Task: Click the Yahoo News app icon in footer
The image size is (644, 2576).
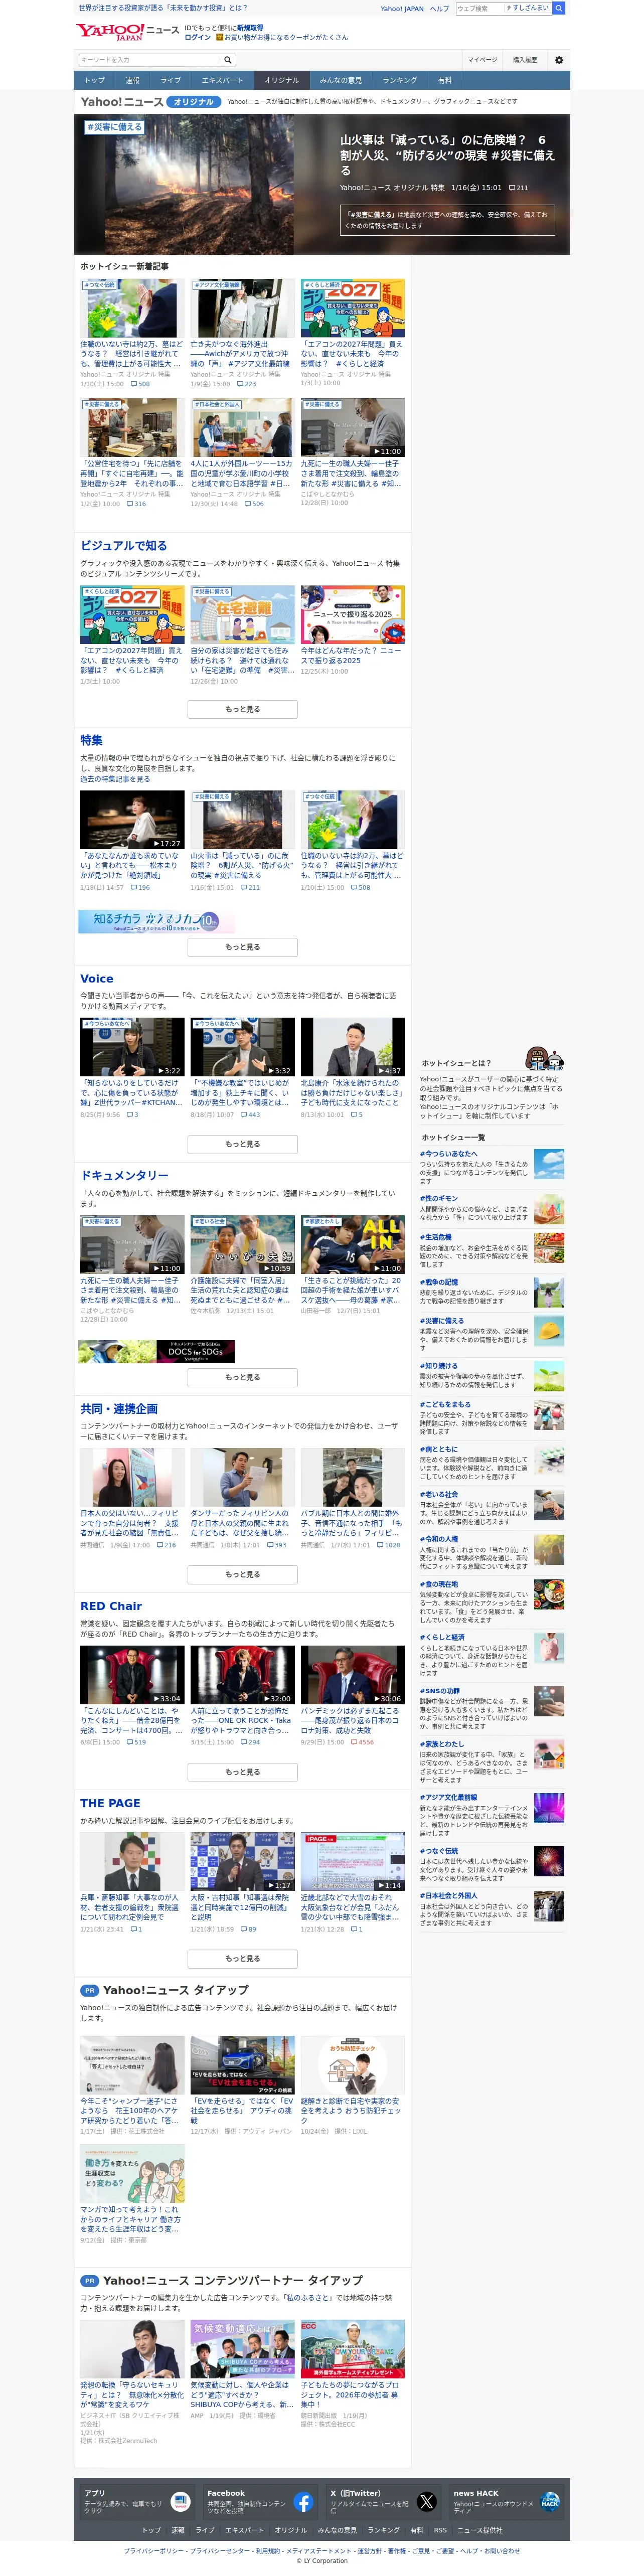Action: [x=180, y=2501]
